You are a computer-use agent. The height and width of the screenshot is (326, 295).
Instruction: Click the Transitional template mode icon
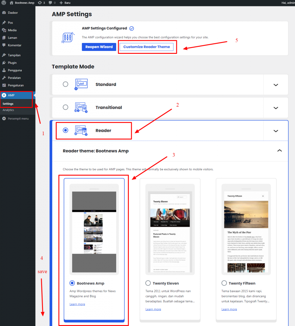(x=81, y=108)
